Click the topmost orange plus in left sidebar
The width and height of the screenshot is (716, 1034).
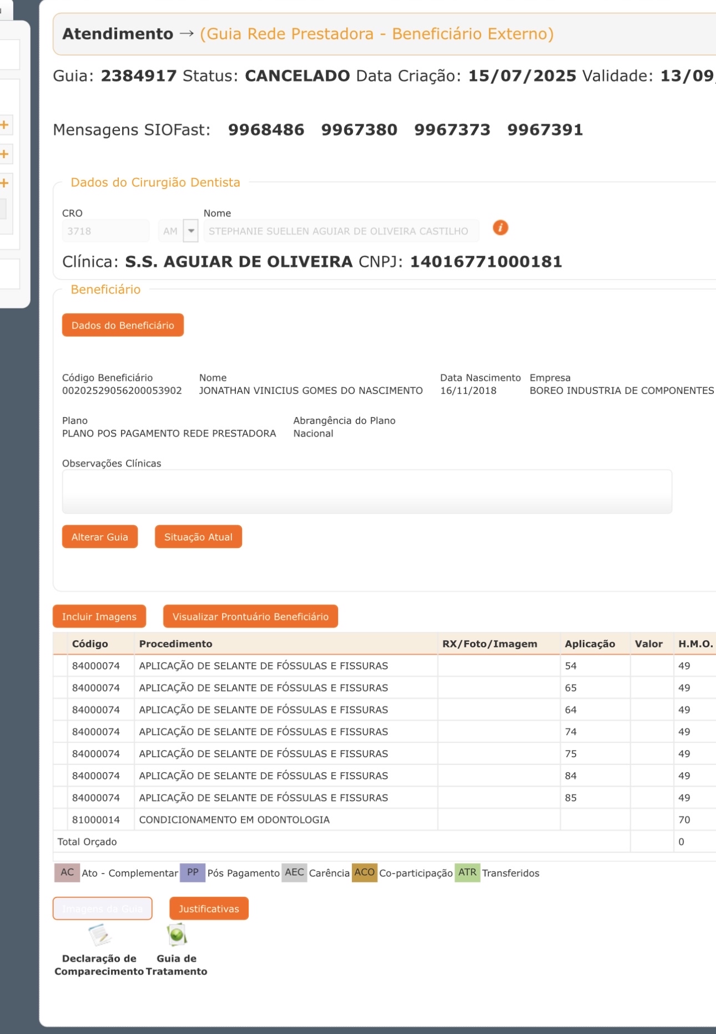[4, 125]
